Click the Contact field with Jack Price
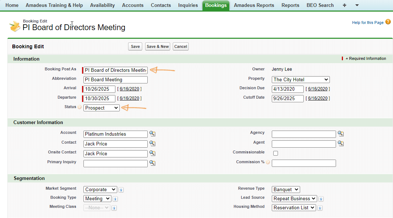Viewport: 393px width, 218px height. click(115, 144)
